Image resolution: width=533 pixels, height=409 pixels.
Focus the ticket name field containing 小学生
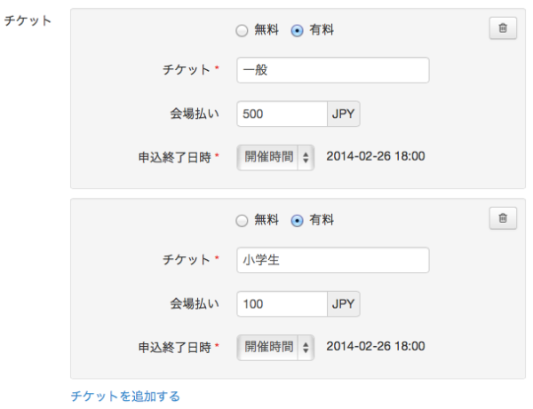[x=332, y=260]
